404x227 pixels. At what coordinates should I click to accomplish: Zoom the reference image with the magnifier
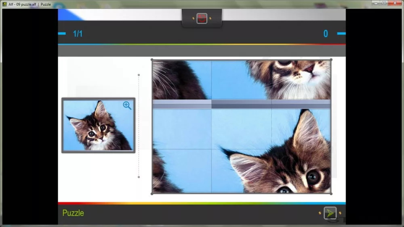pos(127,106)
